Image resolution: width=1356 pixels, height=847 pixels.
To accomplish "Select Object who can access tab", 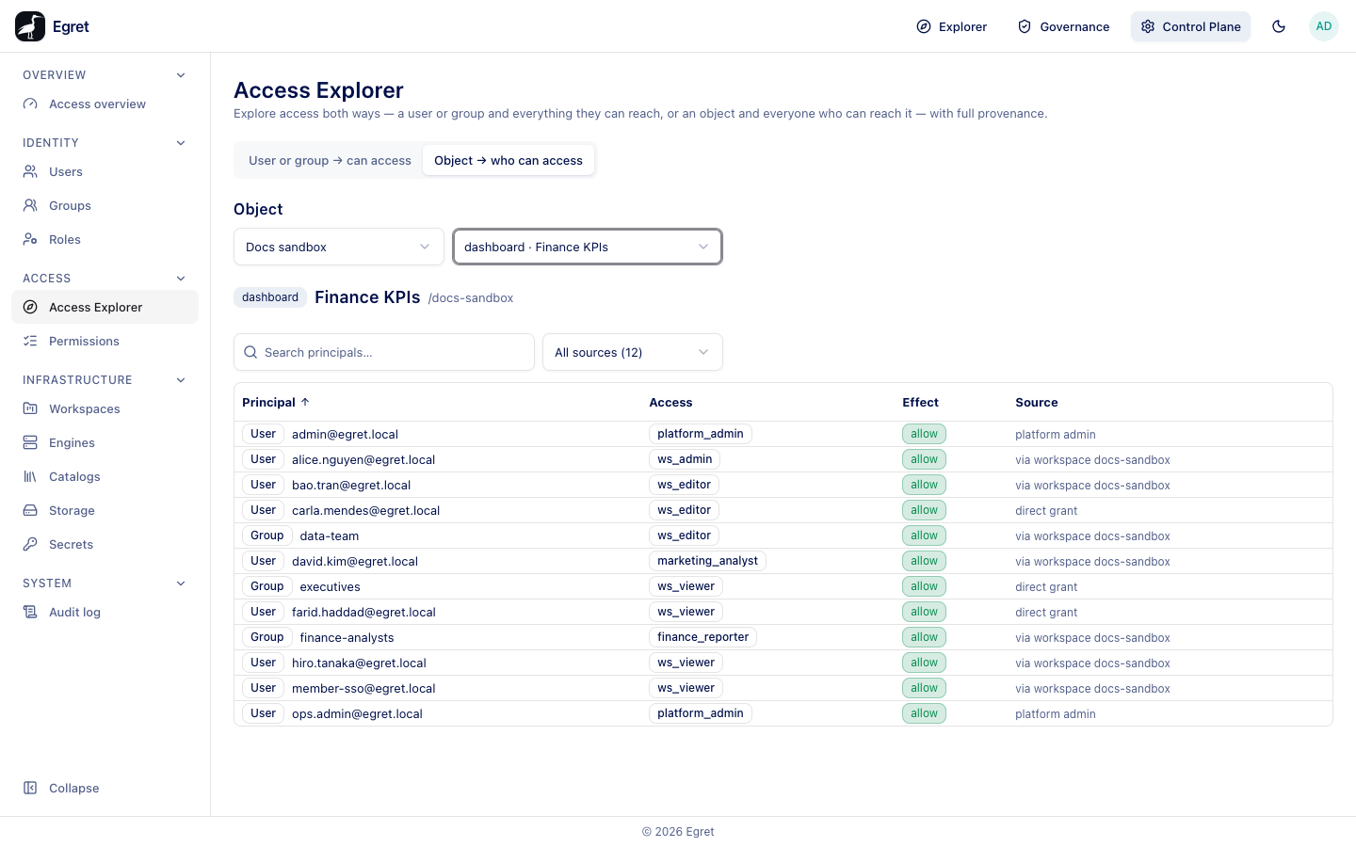I will [x=508, y=161].
